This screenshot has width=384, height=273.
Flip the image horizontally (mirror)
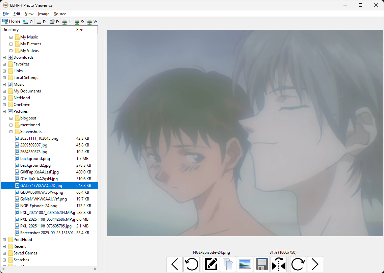pos(279,264)
